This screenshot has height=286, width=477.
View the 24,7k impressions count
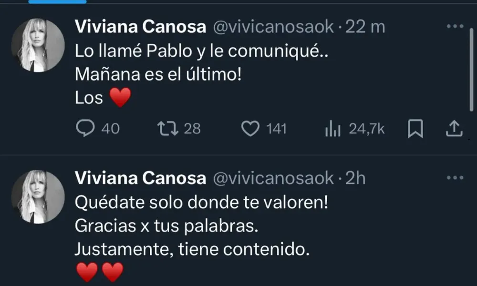tap(365, 128)
